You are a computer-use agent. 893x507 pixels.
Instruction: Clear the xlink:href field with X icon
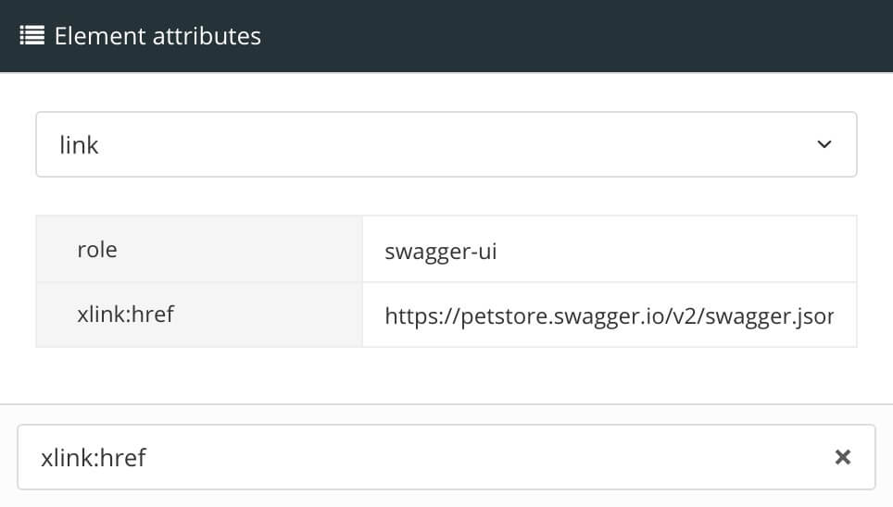842,457
